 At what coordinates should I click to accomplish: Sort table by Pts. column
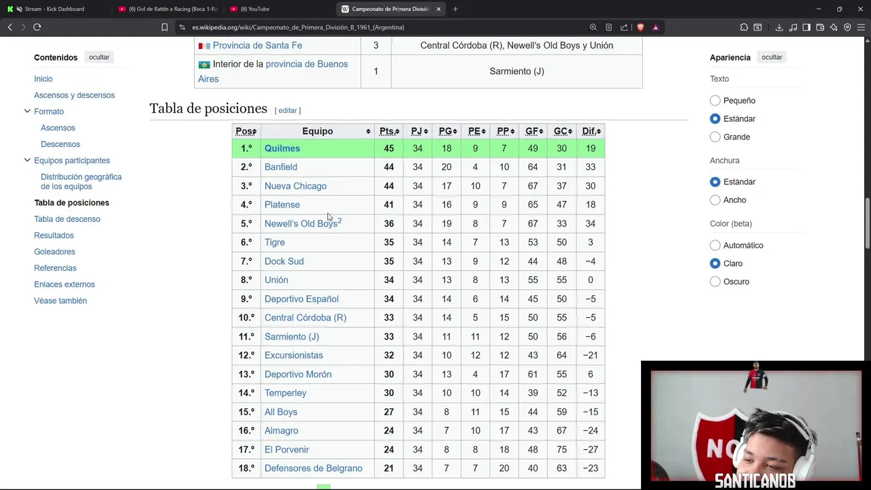pyautogui.click(x=389, y=131)
